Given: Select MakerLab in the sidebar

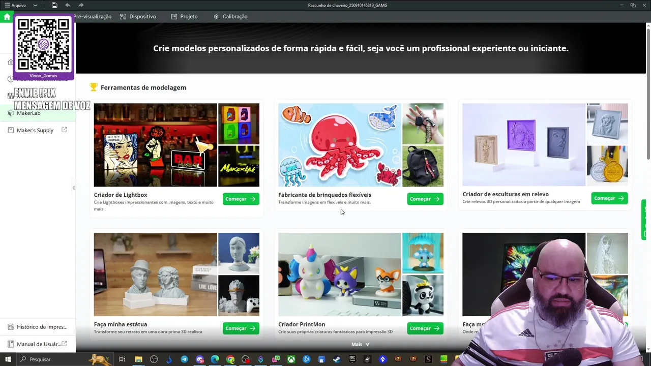Looking at the screenshot, I should point(38,113).
